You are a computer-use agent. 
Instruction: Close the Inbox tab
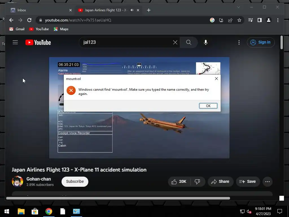[70, 10]
